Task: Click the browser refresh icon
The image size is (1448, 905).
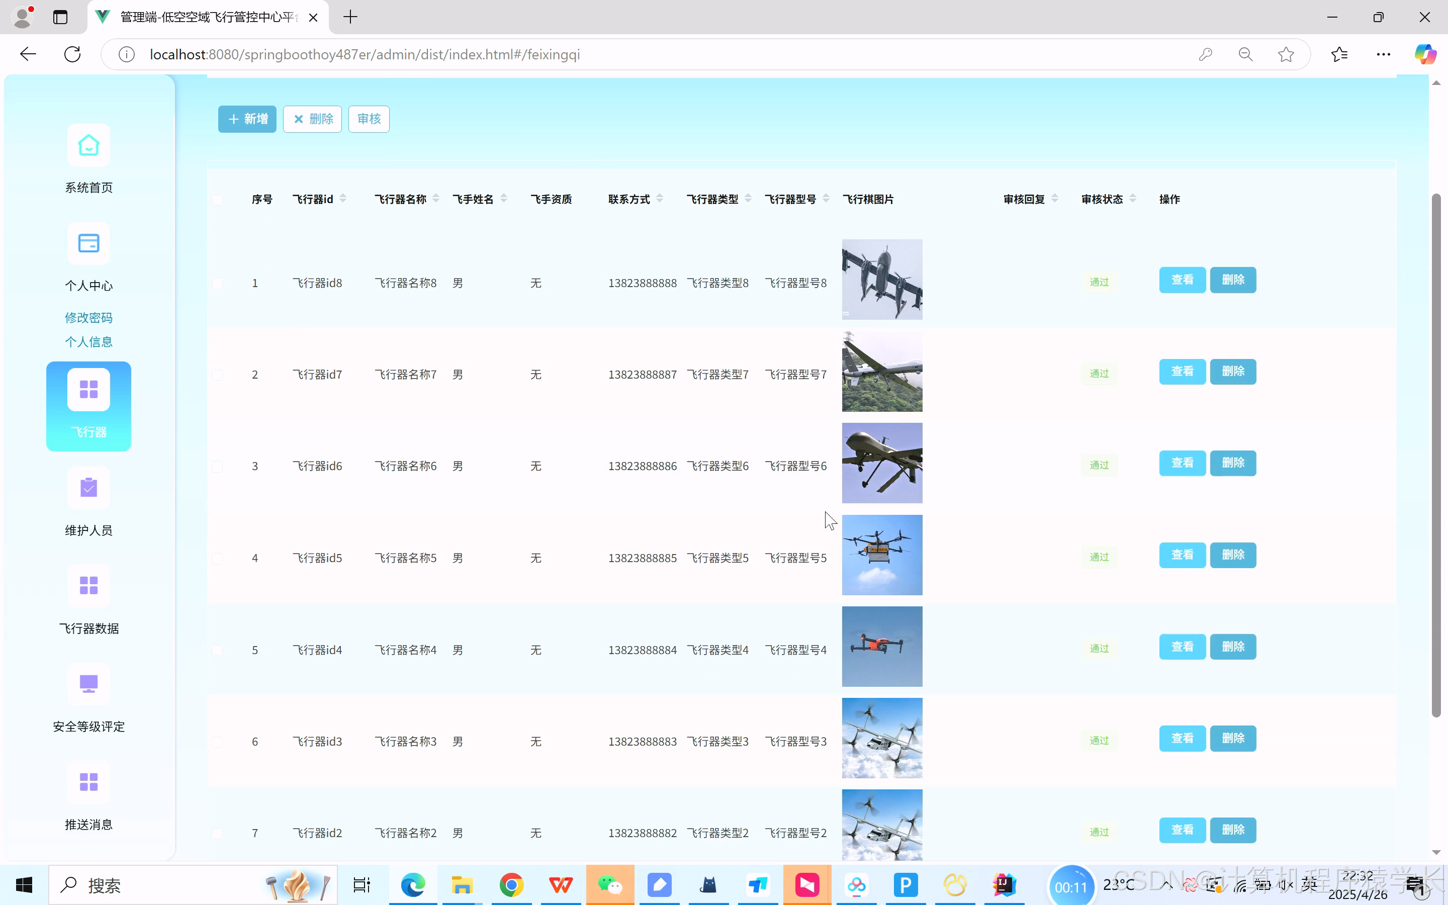Action: click(72, 54)
